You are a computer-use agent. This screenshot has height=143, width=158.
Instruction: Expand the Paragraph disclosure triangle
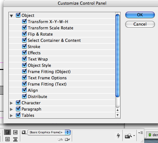[x=11, y=109]
